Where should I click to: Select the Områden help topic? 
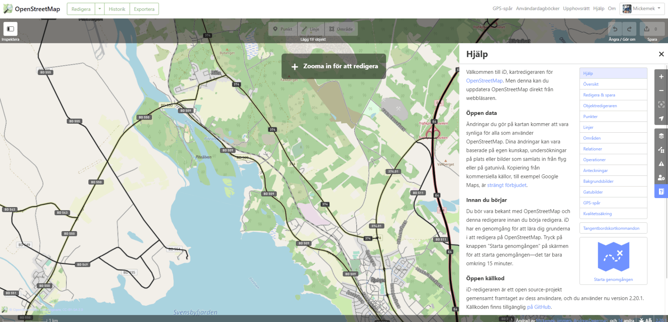click(x=613, y=138)
